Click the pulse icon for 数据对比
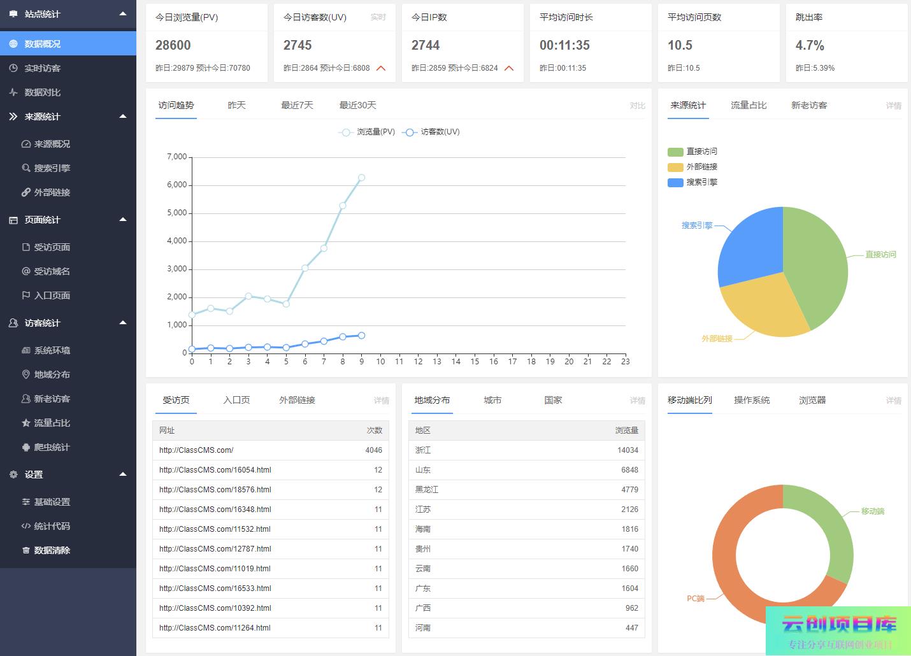The image size is (911, 656). (x=13, y=92)
